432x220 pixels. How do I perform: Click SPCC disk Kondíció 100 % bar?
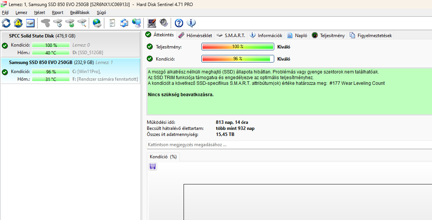(x=51, y=45)
